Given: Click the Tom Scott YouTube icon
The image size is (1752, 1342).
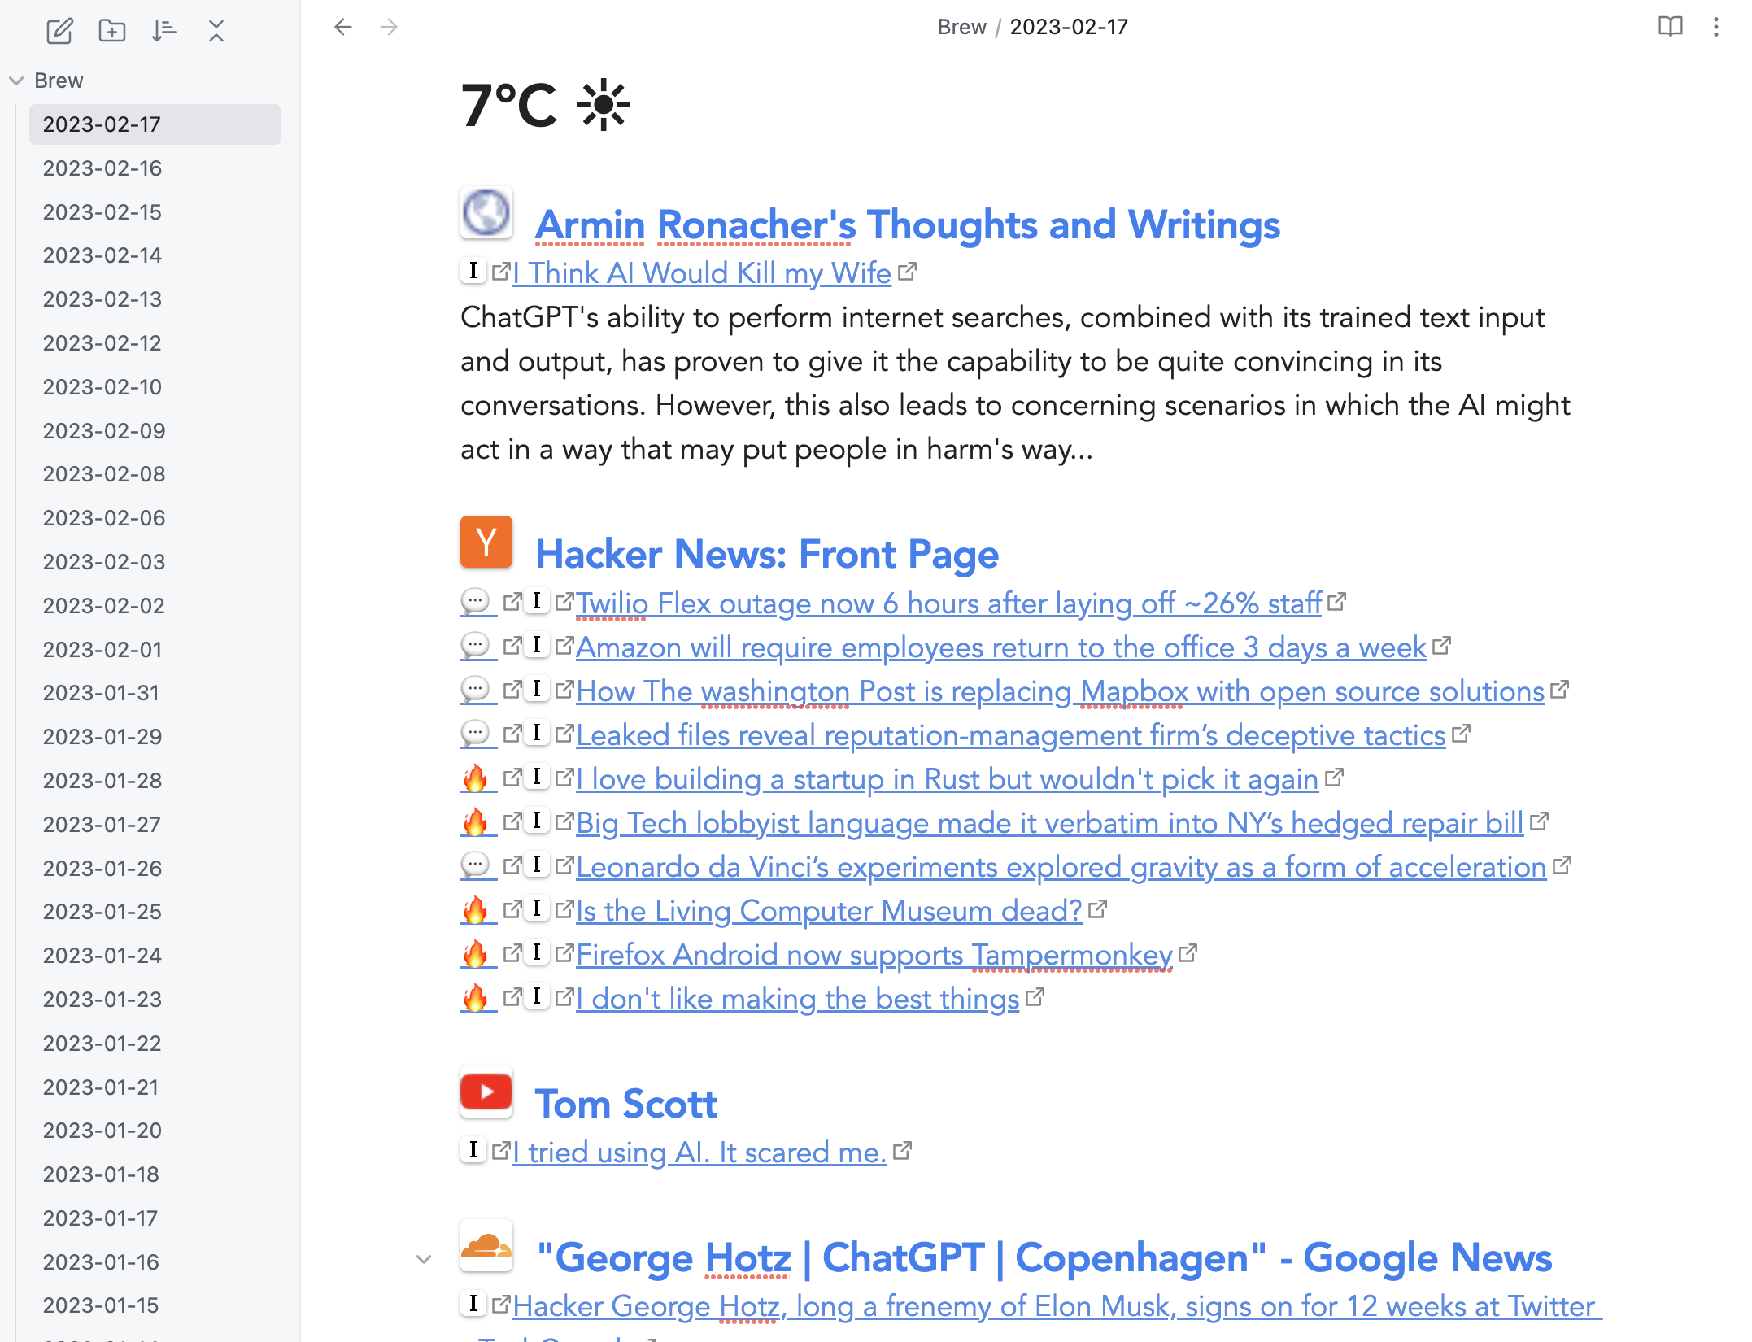Looking at the screenshot, I should coord(486,1091).
